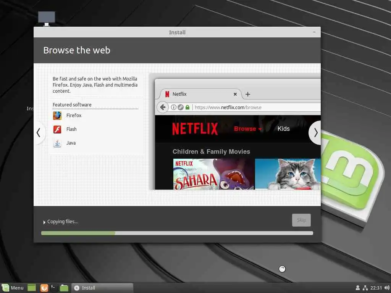Open the Mint Menu button

coord(13,288)
